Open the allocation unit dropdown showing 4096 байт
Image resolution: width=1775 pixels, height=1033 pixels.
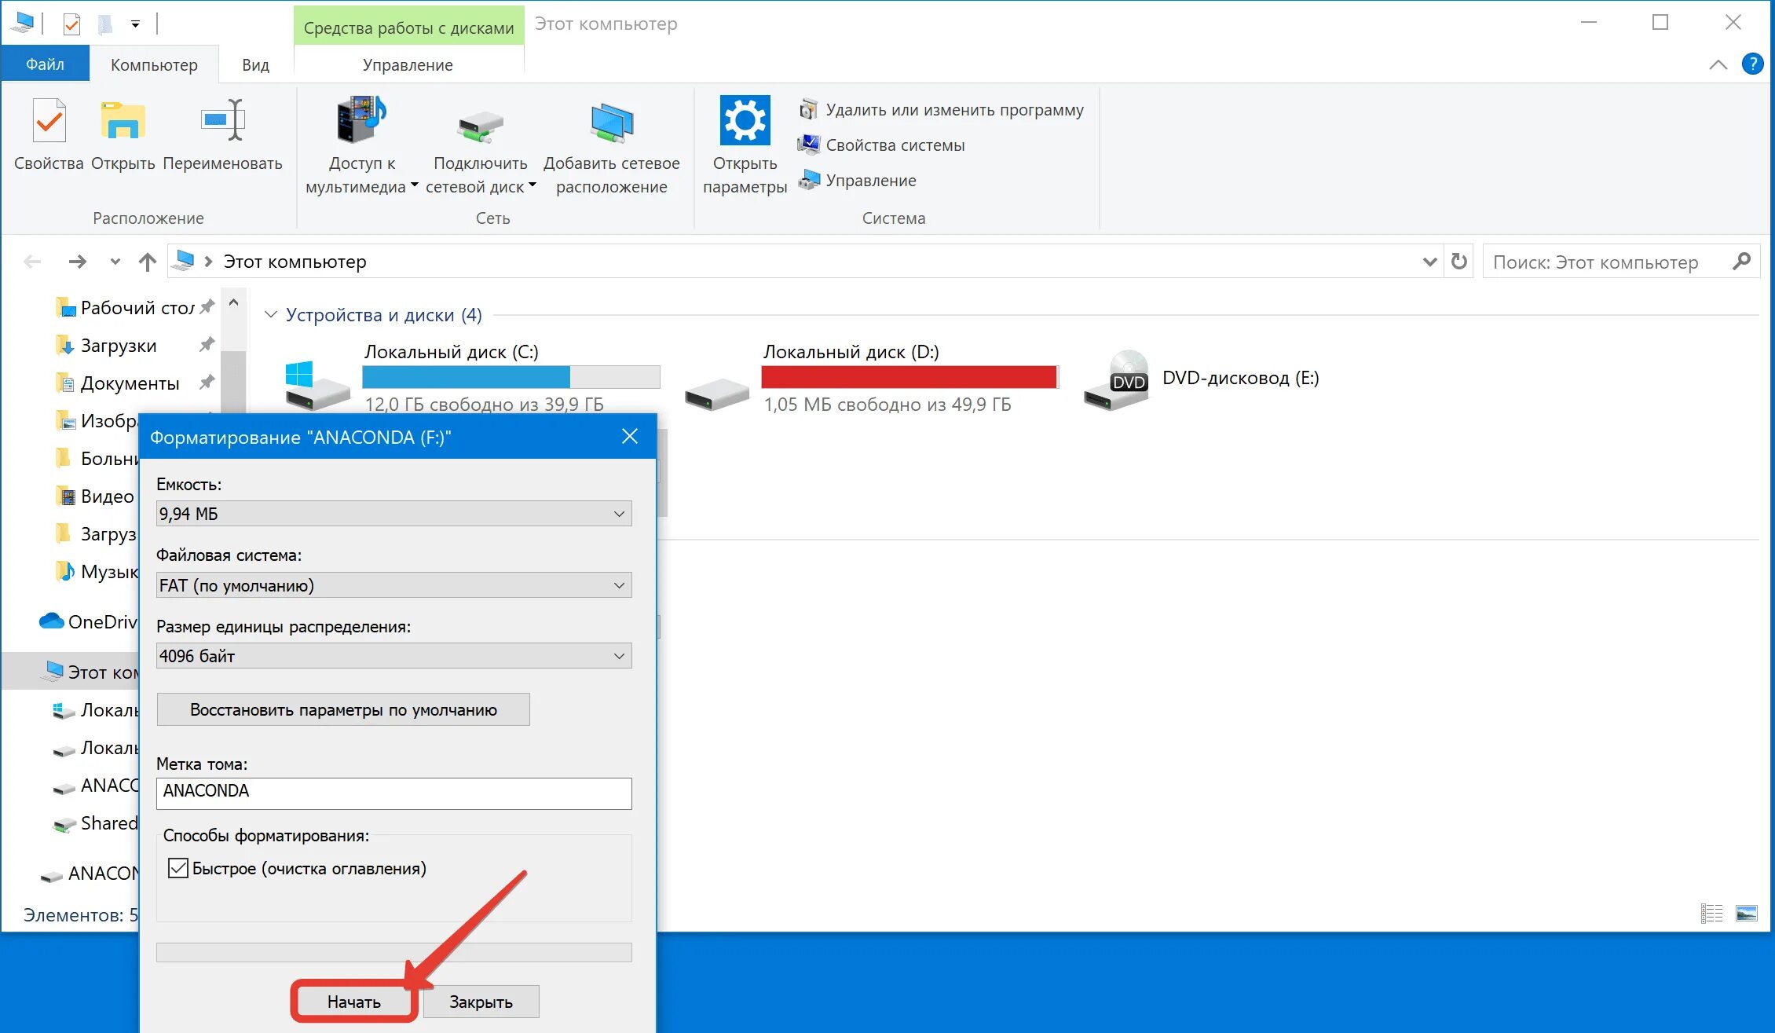393,656
